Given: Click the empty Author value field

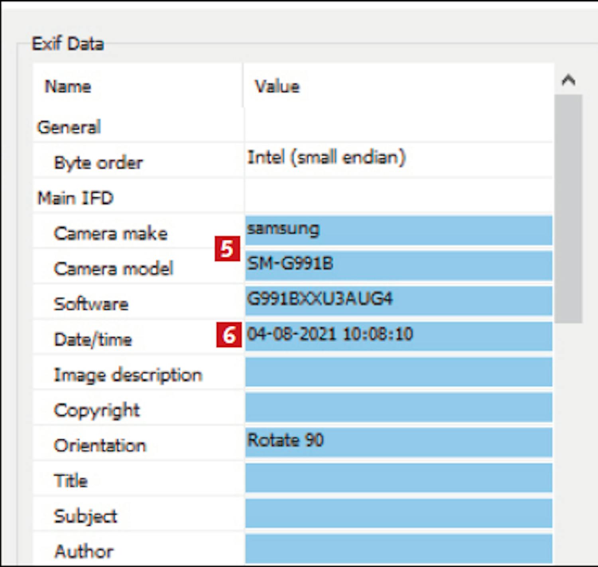Looking at the screenshot, I should [x=399, y=548].
